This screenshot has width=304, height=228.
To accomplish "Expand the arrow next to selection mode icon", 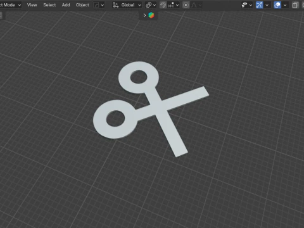I will click(x=103, y=5).
